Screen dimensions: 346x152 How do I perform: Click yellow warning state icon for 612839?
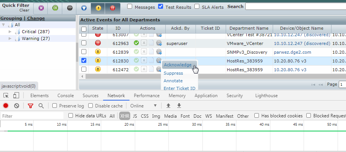click(x=98, y=52)
